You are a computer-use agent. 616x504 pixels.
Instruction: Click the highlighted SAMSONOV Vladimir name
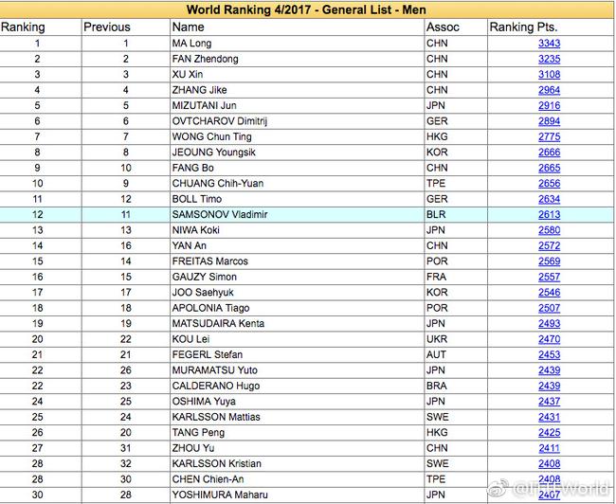[x=220, y=214]
